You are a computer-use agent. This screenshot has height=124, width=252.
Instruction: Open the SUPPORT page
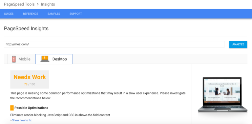(x=76, y=14)
